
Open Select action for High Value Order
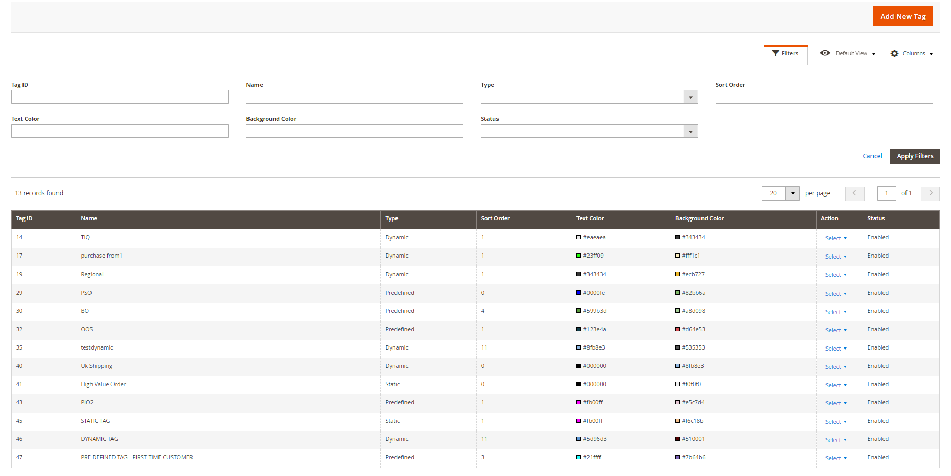coord(835,385)
